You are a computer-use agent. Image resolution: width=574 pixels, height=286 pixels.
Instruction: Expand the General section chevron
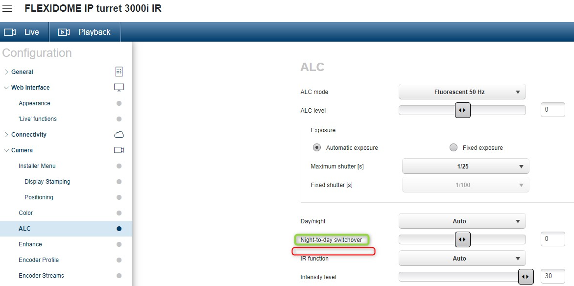[6, 72]
